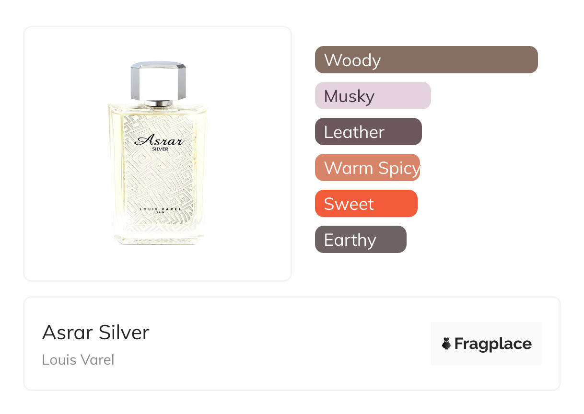584x414 pixels.
Task: Click the Sweet text label
Action: (349, 204)
